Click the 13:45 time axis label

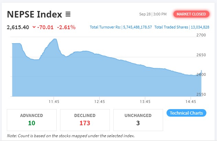(x=145, y=102)
